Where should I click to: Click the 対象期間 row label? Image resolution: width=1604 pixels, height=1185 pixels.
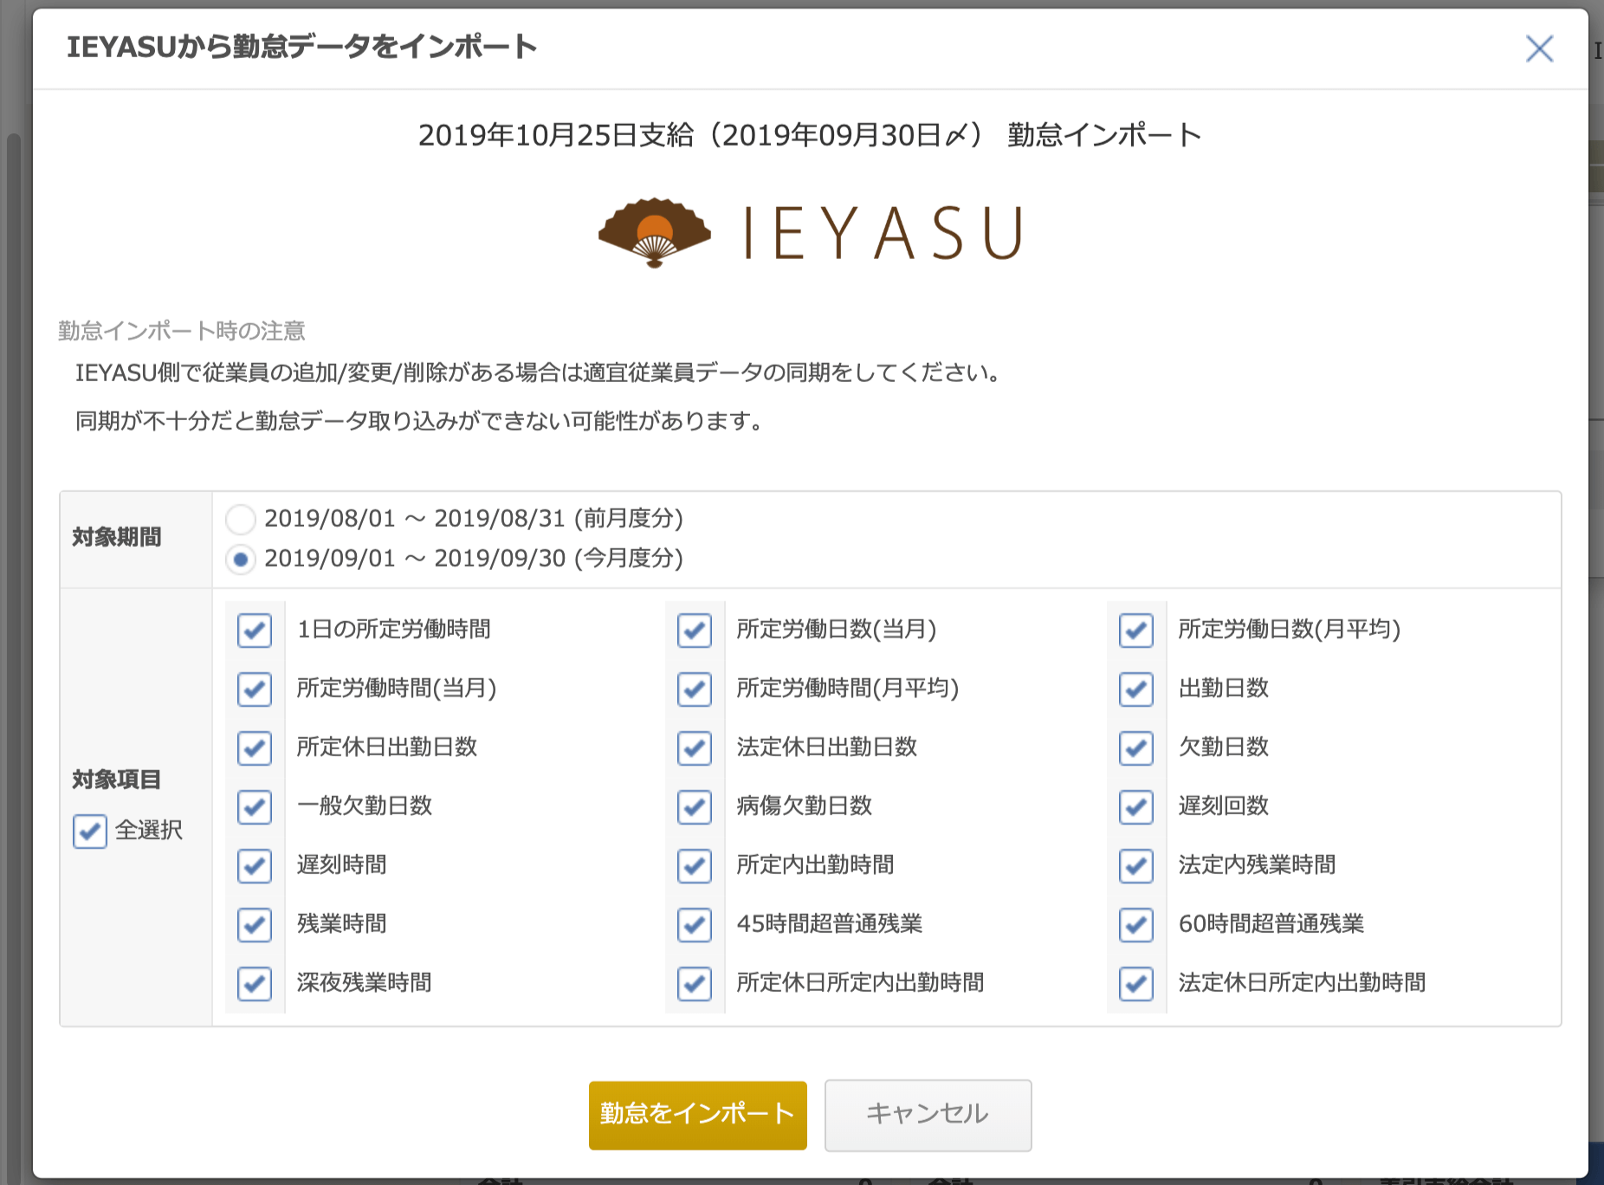coord(117,537)
